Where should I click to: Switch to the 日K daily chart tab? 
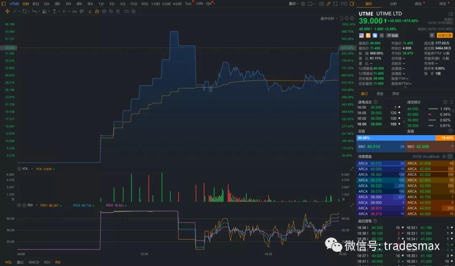click(47, 4)
